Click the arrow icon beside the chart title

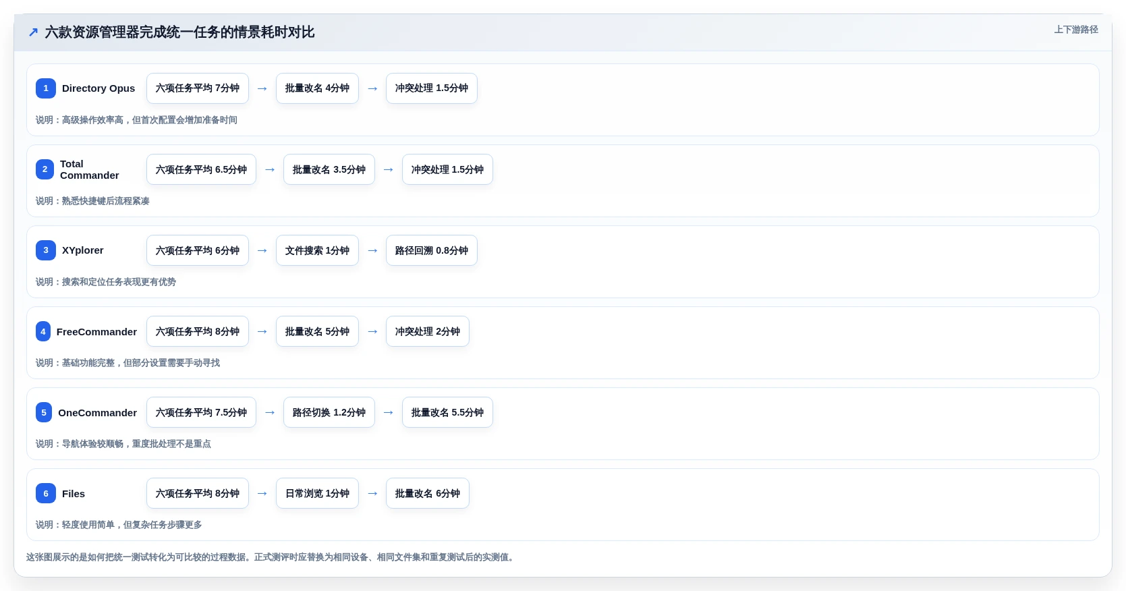(33, 32)
